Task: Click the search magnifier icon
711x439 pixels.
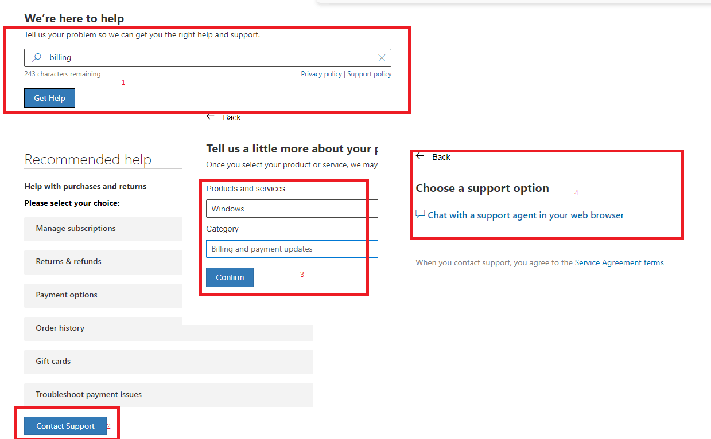Action: tap(37, 58)
